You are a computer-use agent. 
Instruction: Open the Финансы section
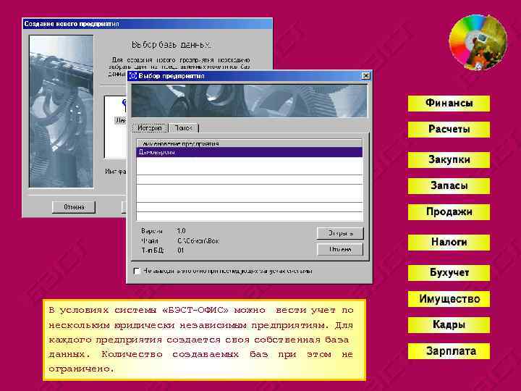coord(449,104)
